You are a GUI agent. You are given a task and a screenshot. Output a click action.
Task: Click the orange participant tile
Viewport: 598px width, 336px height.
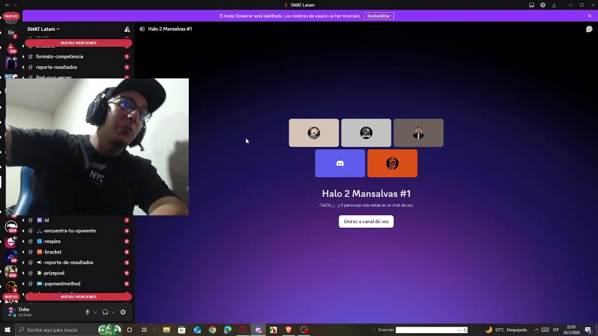(392, 163)
